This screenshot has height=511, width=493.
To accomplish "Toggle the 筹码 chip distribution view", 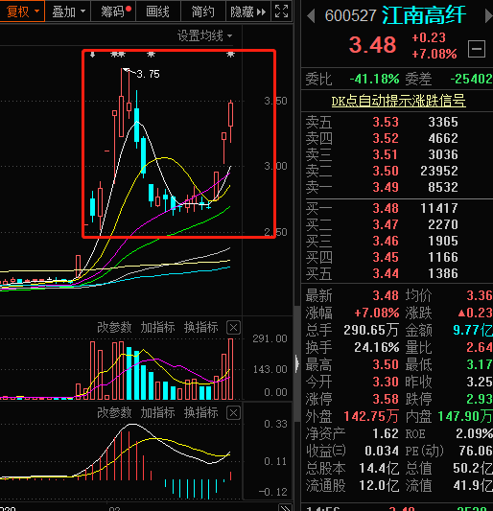I will coord(113,12).
